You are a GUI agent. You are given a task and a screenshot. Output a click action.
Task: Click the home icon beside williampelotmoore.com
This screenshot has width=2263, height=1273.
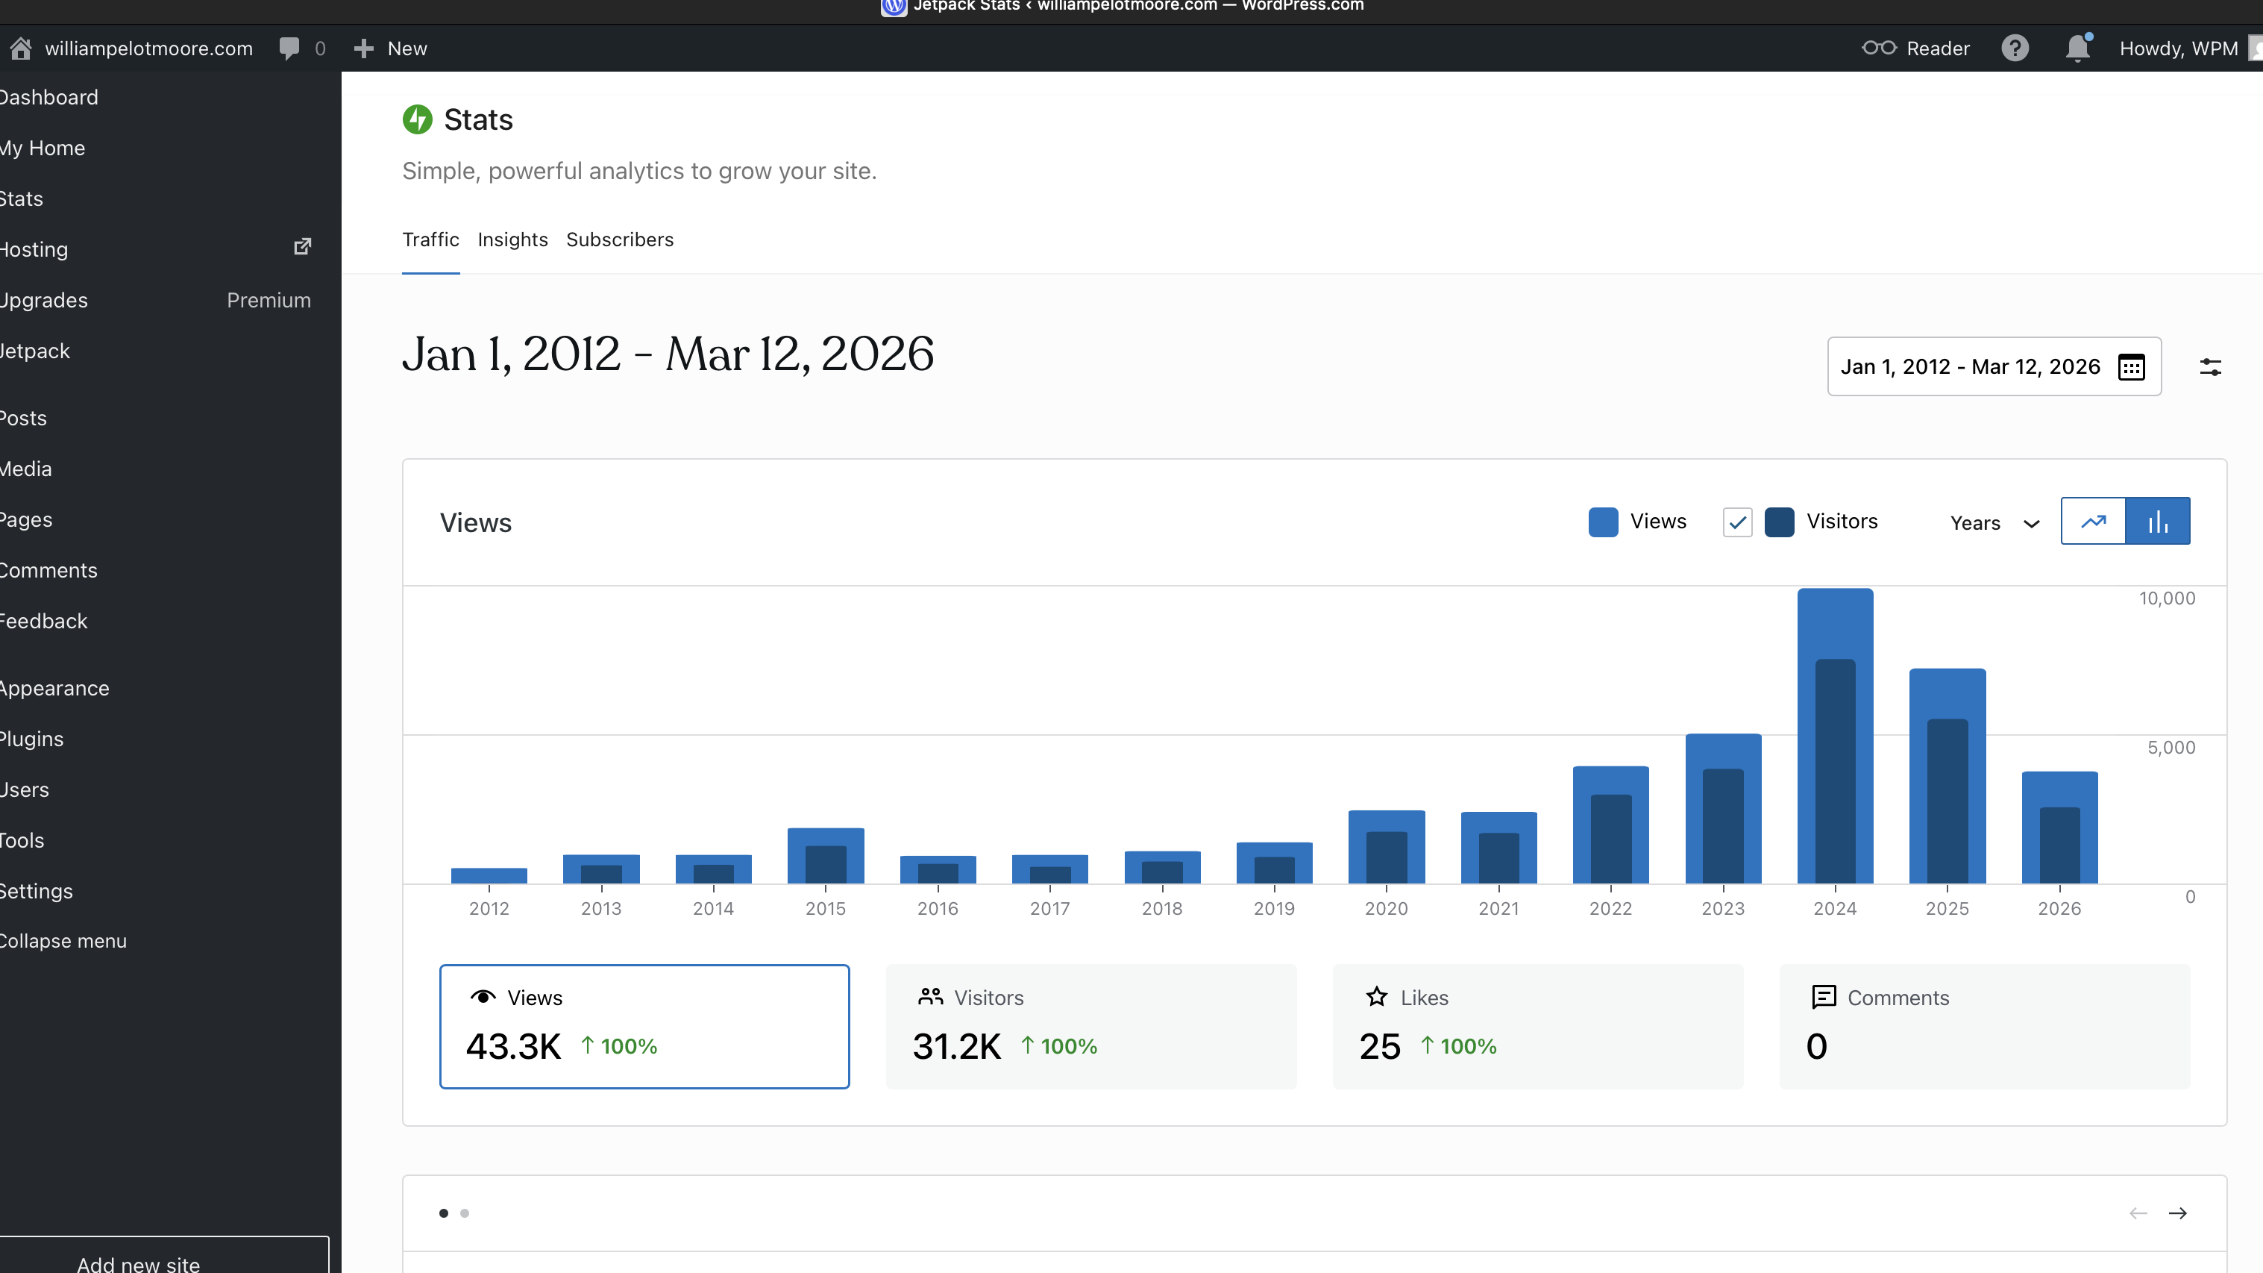click(x=21, y=49)
